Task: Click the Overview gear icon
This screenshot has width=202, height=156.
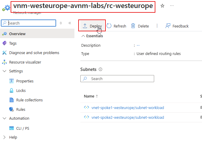Action: [4, 34]
